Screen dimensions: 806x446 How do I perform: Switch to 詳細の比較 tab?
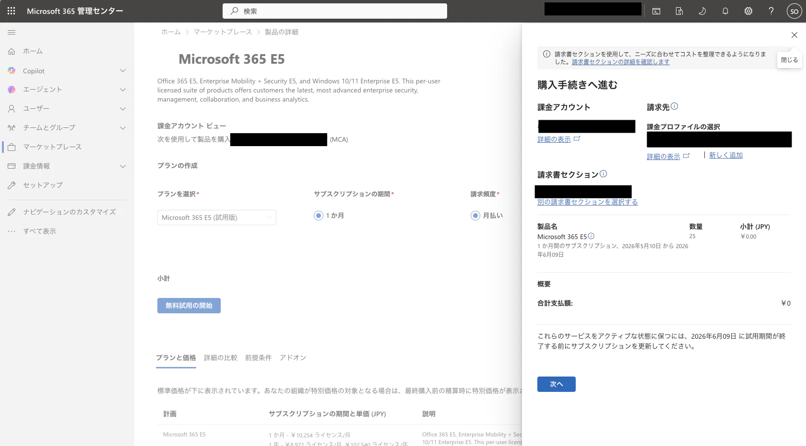pos(221,358)
